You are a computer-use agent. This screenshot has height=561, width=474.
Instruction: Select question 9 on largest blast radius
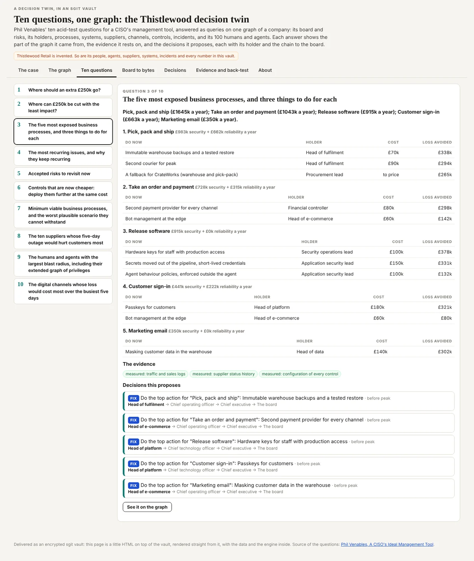[x=63, y=264]
